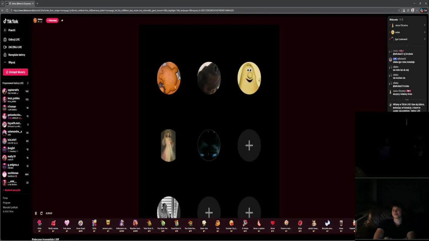
Task: Open viewer Jezus Chrystus in Widzowie
Action: pyautogui.click(x=407, y=25)
